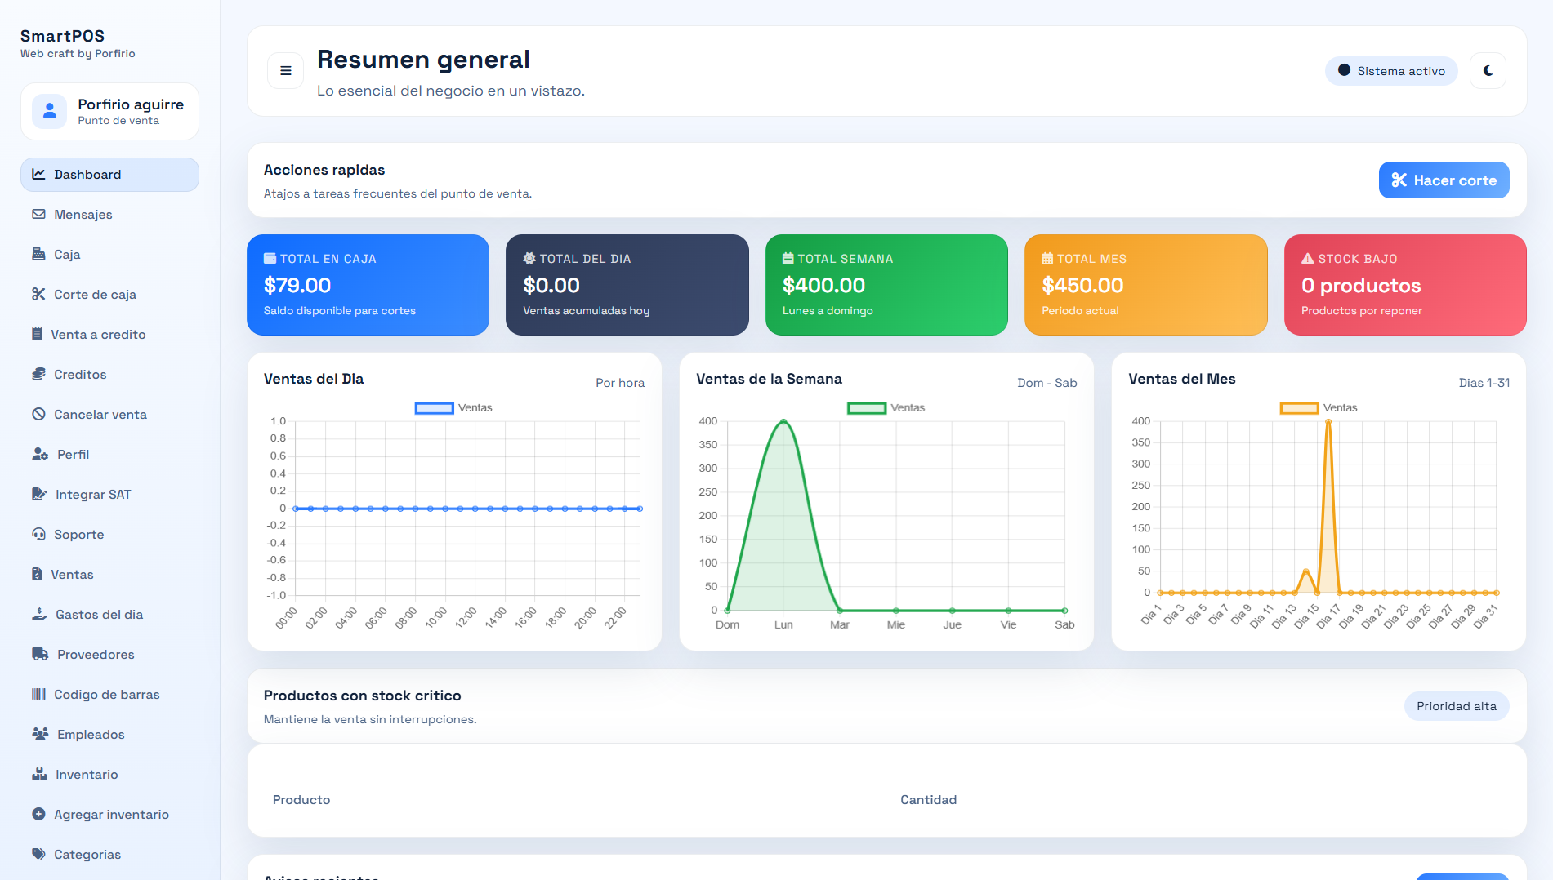The width and height of the screenshot is (1553, 880).
Task: Click the Hacer corte button
Action: click(x=1444, y=180)
